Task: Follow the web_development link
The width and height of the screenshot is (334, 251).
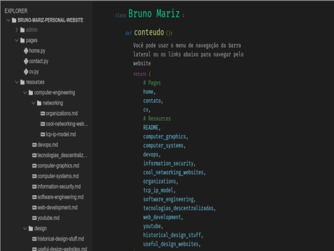Action: pyautogui.click(x=162, y=218)
